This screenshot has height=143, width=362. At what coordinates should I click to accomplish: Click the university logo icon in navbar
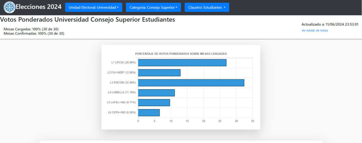[9, 7]
